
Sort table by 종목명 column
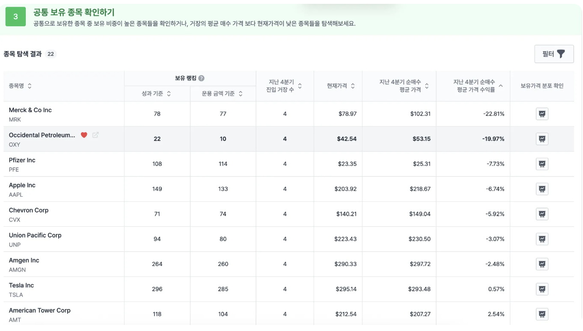pyautogui.click(x=30, y=86)
